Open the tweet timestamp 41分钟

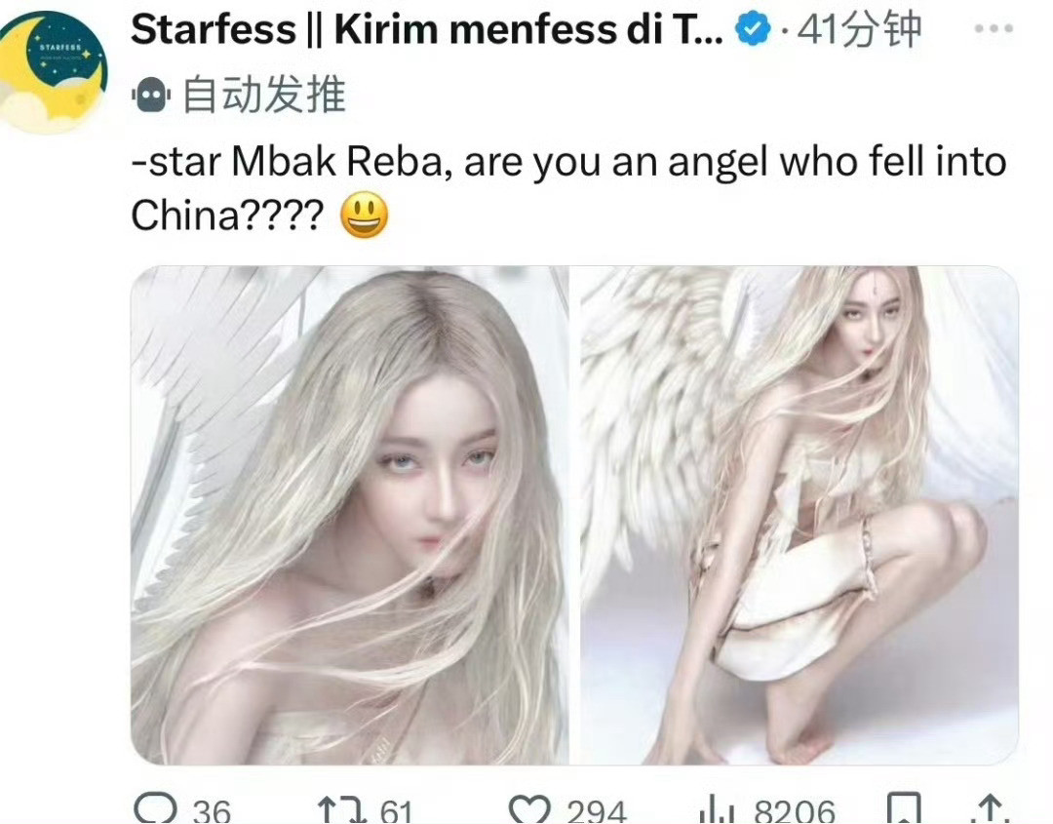[x=859, y=30]
